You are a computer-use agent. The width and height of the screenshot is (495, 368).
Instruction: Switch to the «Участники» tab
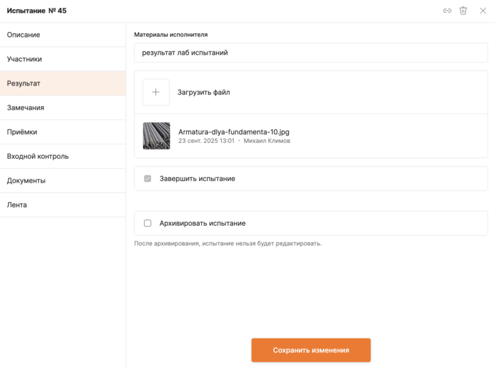(63, 59)
